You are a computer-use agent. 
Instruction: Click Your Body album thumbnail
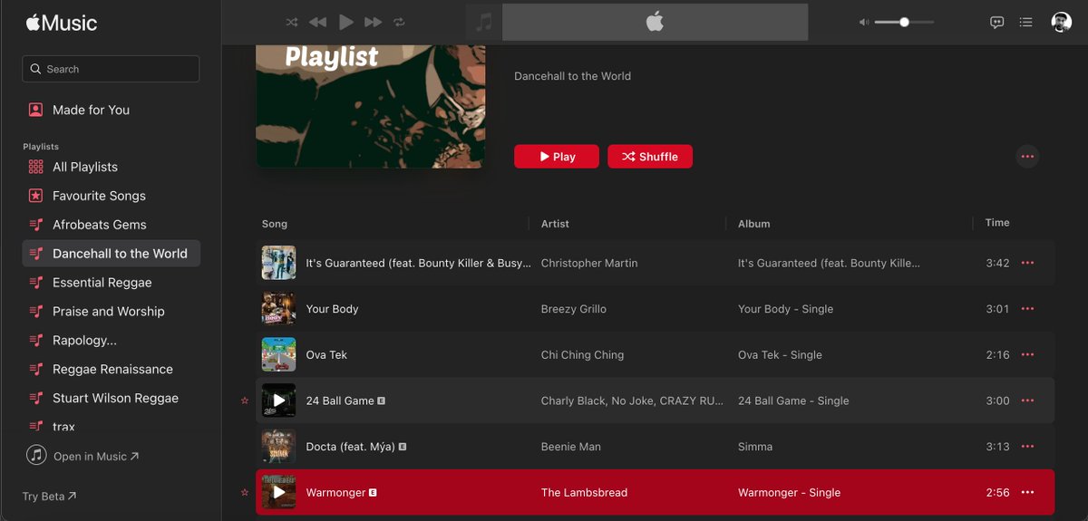pos(278,309)
